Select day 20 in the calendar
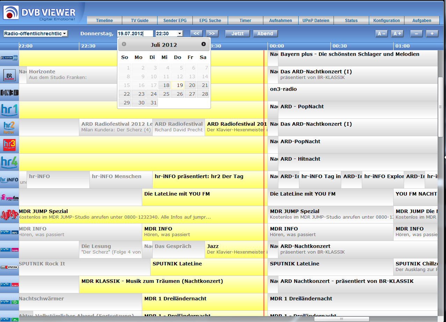 191,85
